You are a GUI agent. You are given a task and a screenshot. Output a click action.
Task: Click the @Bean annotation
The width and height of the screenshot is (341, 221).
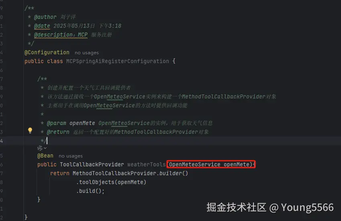(45, 156)
